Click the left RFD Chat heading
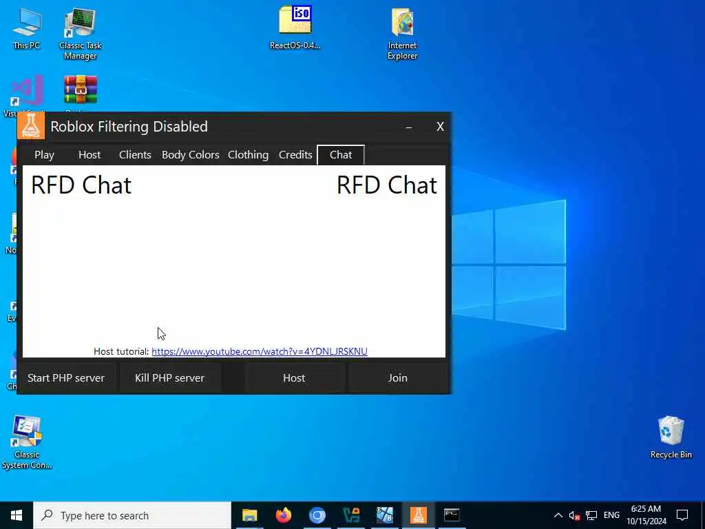This screenshot has width=705, height=529. coord(81,185)
